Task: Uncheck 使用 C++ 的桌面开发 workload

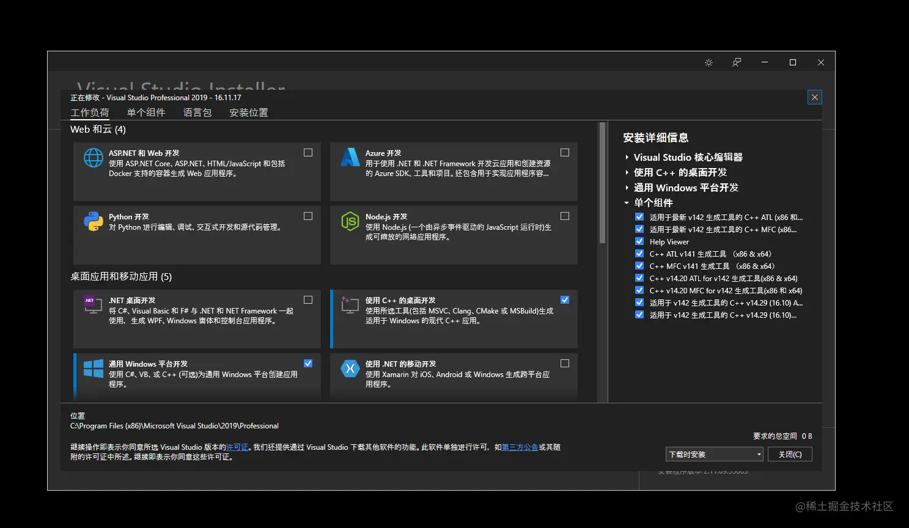Action: pos(565,300)
